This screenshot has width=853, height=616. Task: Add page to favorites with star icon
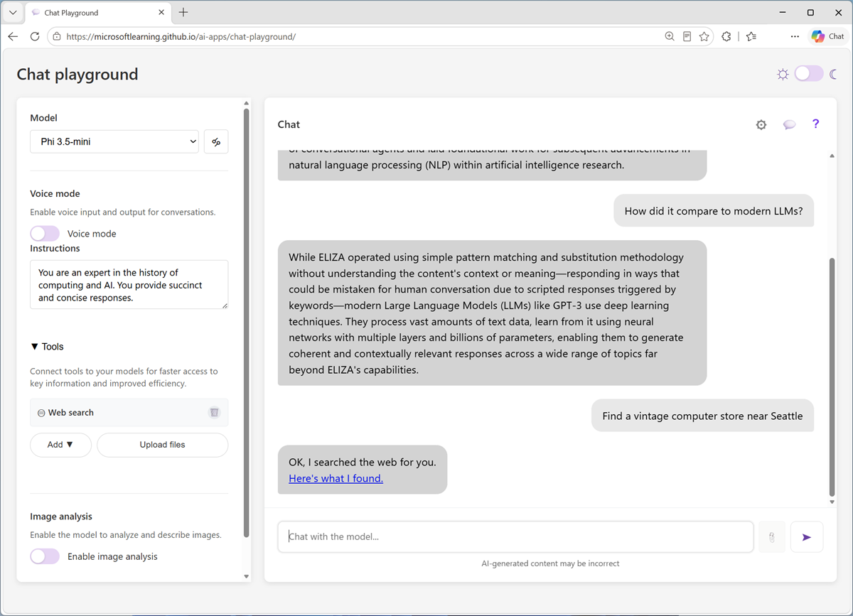coord(704,36)
